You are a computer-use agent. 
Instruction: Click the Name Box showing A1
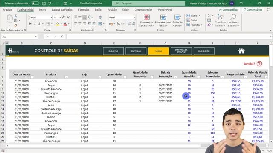coord(19,37)
